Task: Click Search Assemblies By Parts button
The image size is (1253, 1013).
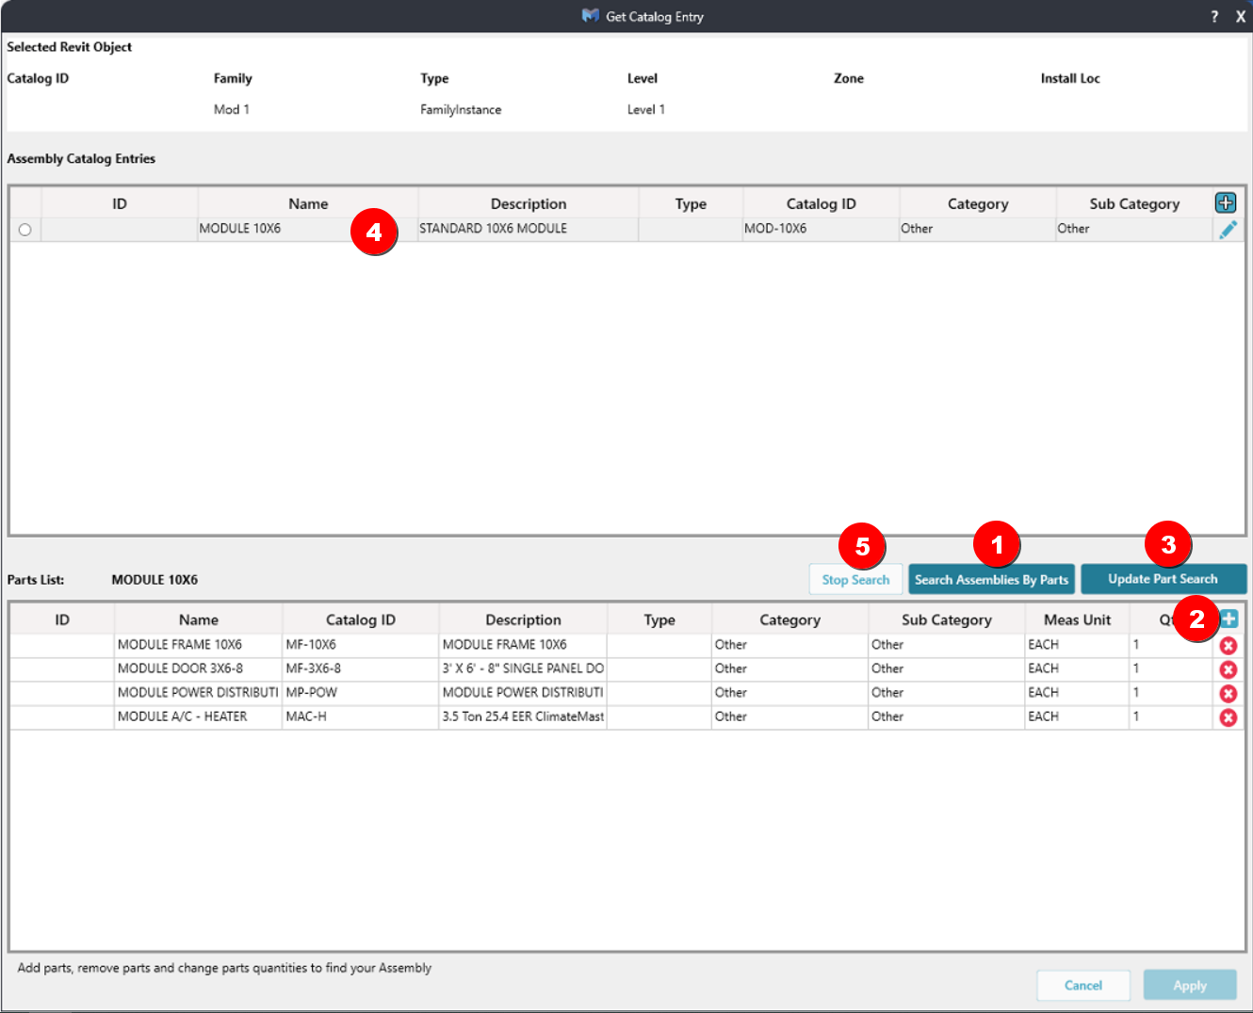Action: [991, 580]
